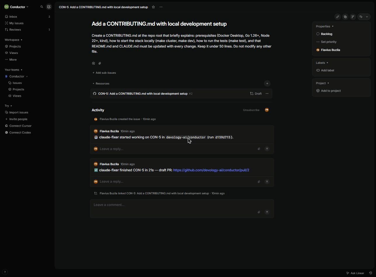The height and width of the screenshot is (277, 376).
Task: Focus the reply field under the finished comment
Action: tap(177, 182)
